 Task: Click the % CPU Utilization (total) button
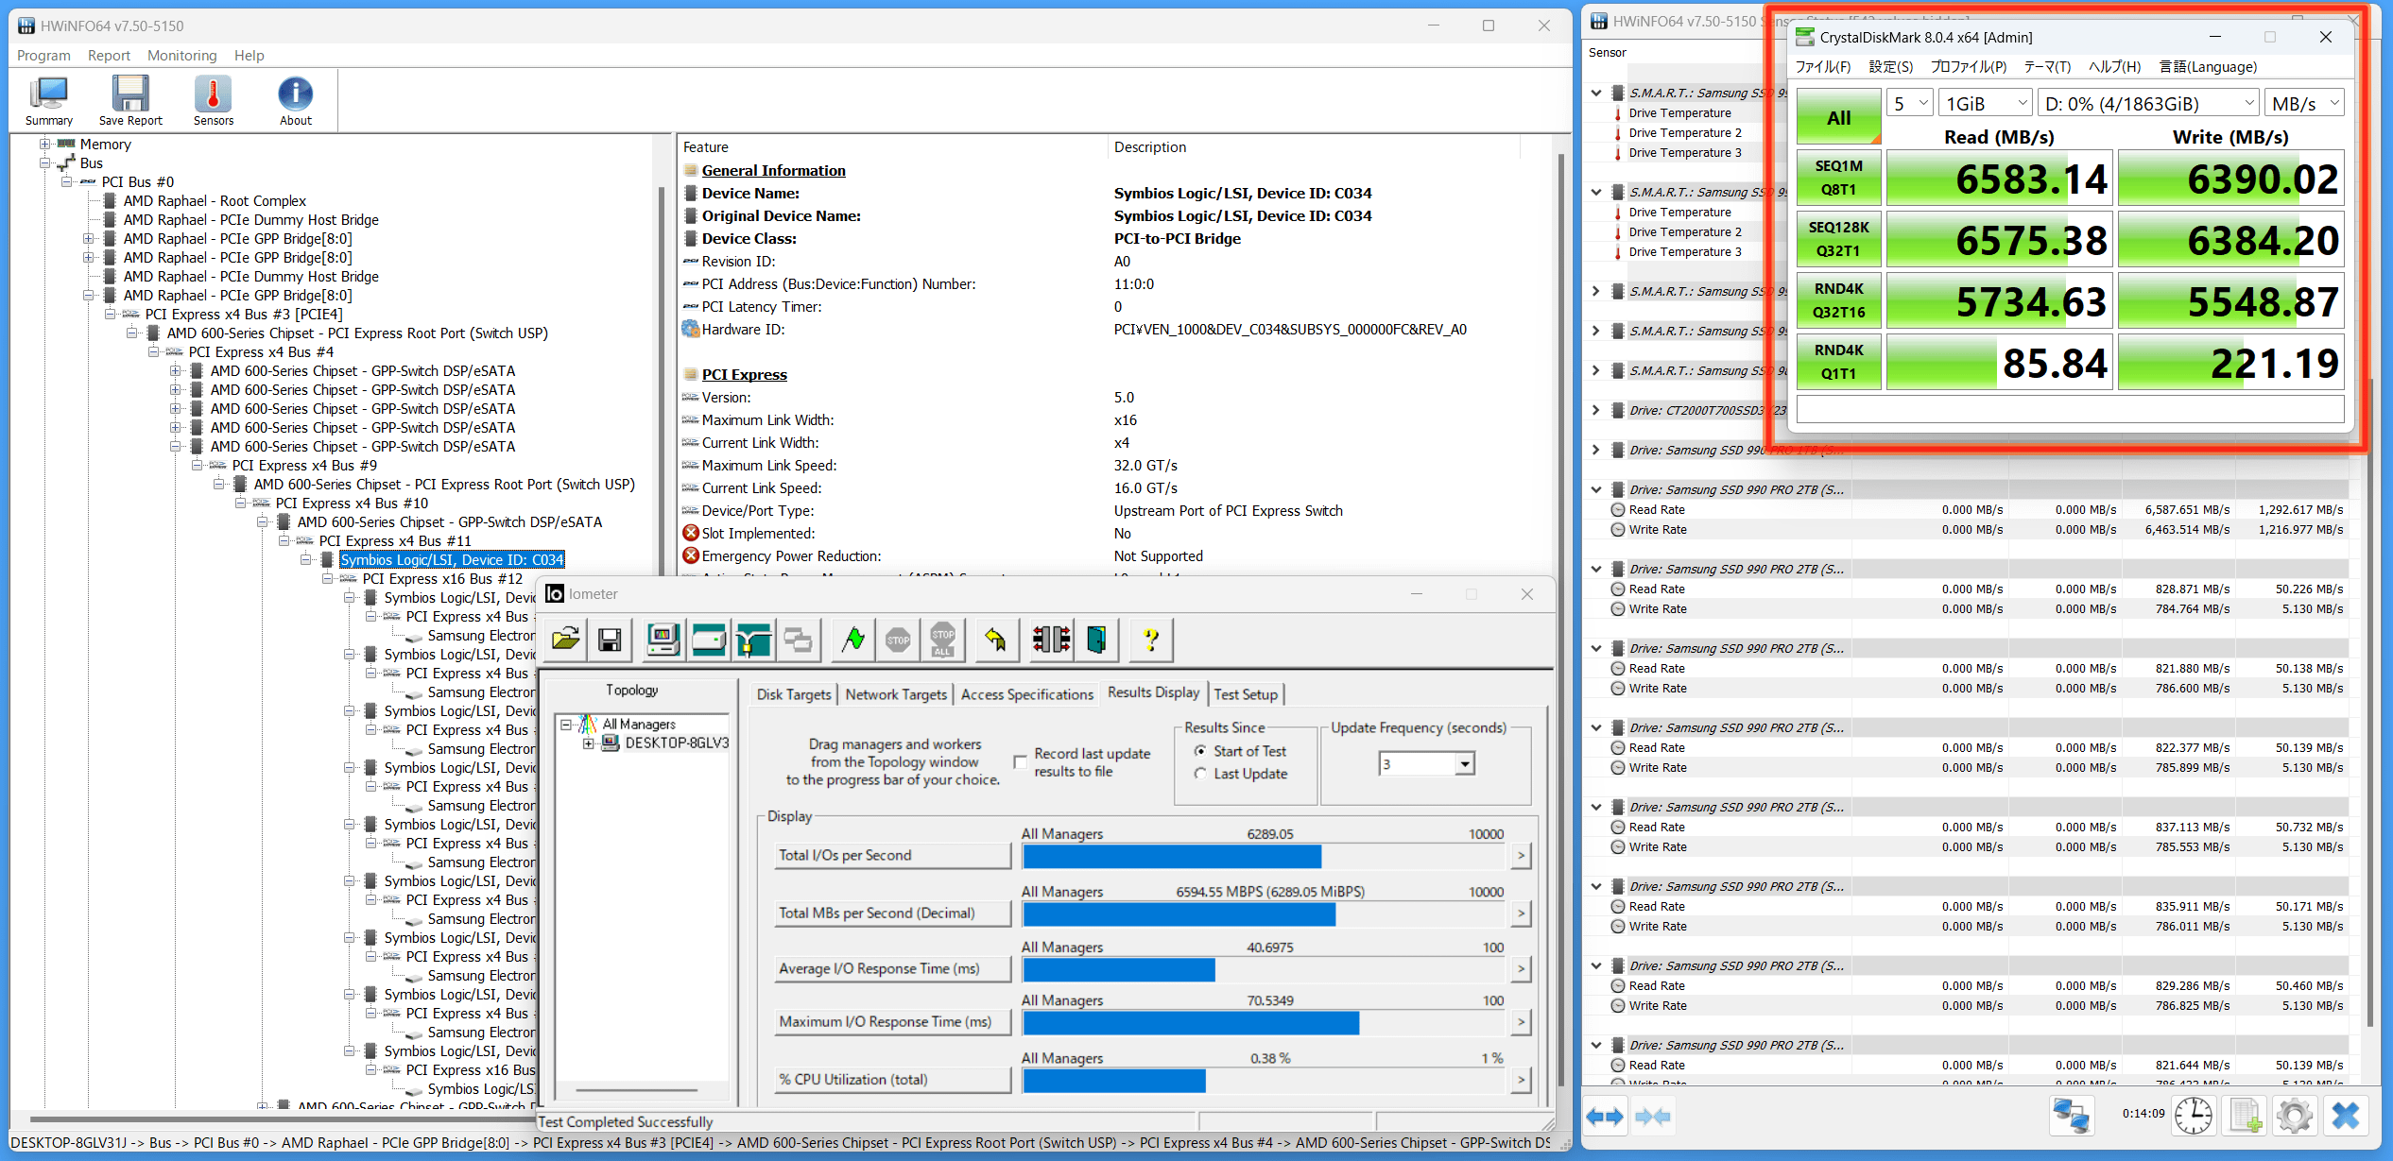coord(892,1079)
